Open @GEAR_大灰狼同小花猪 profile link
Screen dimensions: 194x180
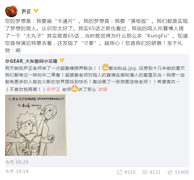click(31, 61)
